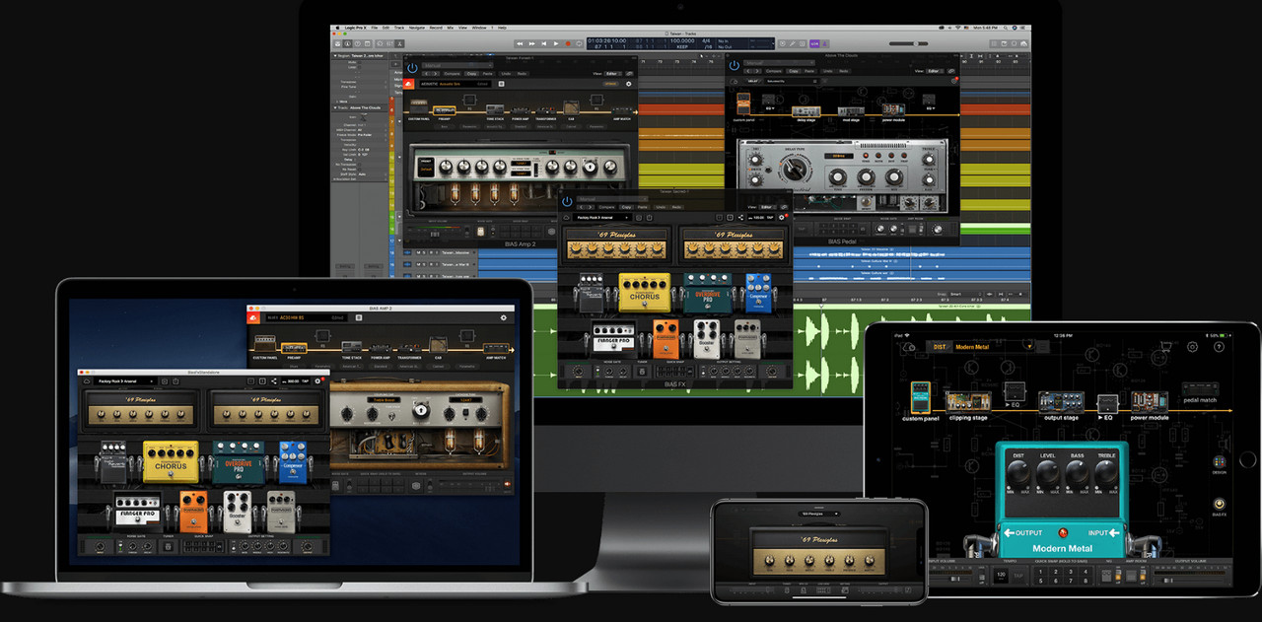Toggle power on the BIAS Pedal plugin window
Screen dimensions: 1262x622
point(735,65)
